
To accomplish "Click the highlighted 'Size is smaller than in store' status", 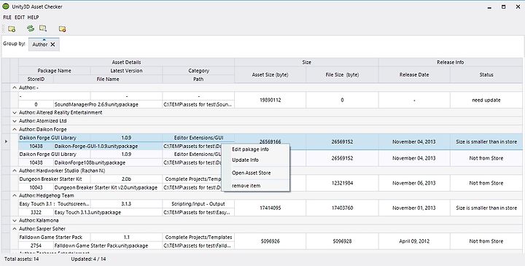I will [486, 141].
